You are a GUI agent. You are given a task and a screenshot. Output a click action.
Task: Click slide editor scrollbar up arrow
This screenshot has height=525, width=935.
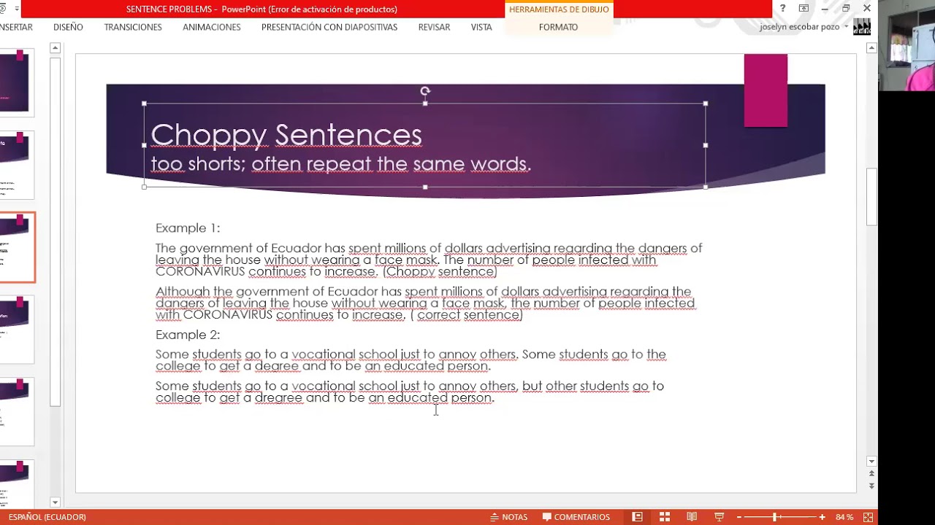(871, 48)
